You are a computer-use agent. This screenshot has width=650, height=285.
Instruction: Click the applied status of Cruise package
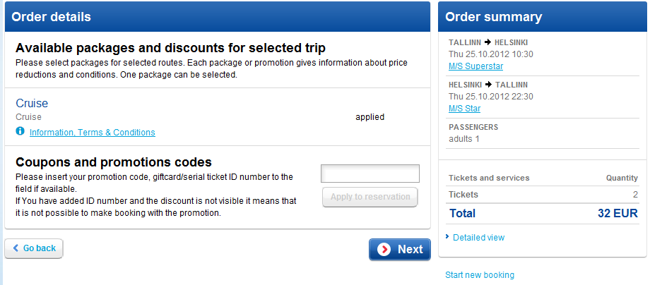(x=370, y=118)
